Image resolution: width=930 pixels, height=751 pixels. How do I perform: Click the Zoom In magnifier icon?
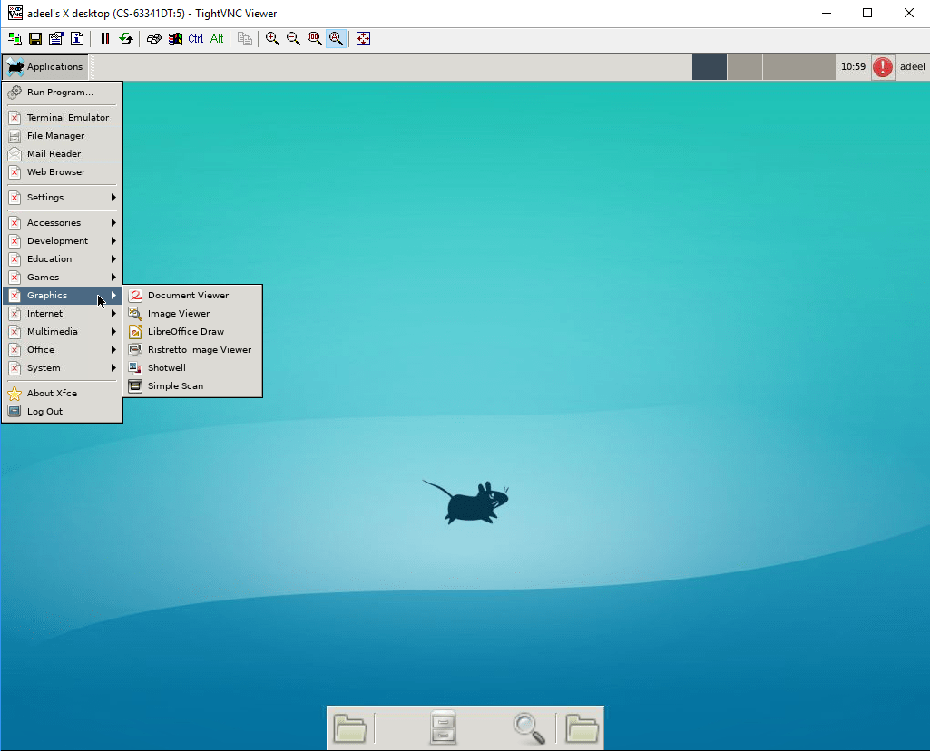click(x=272, y=39)
